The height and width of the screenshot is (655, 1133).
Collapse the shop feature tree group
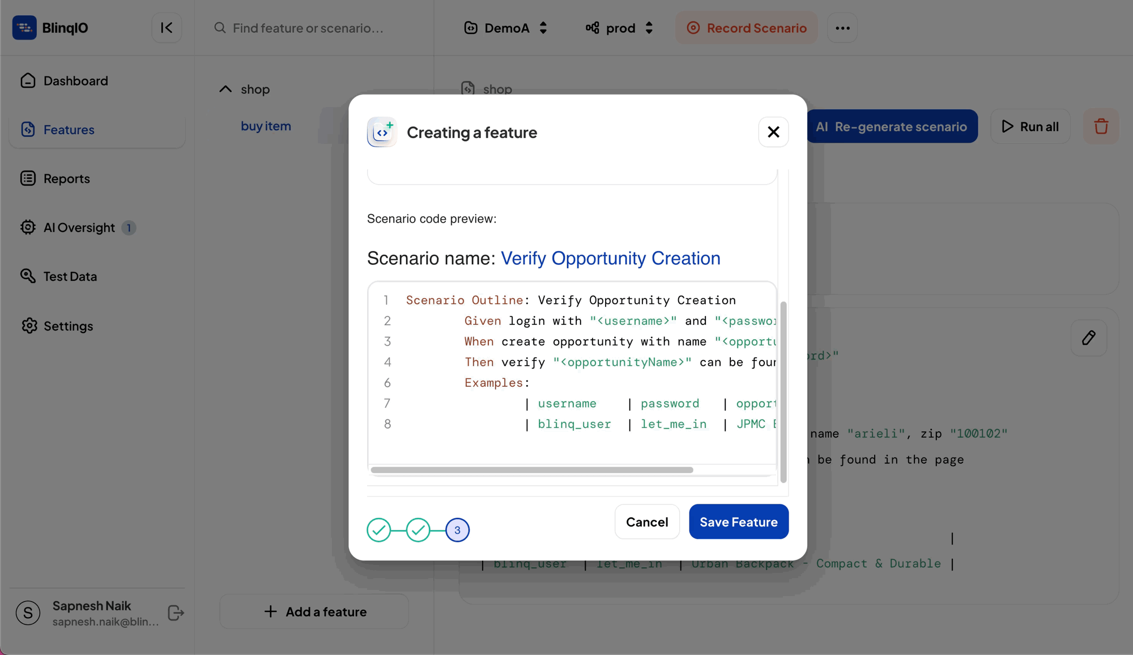(x=225, y=89)
